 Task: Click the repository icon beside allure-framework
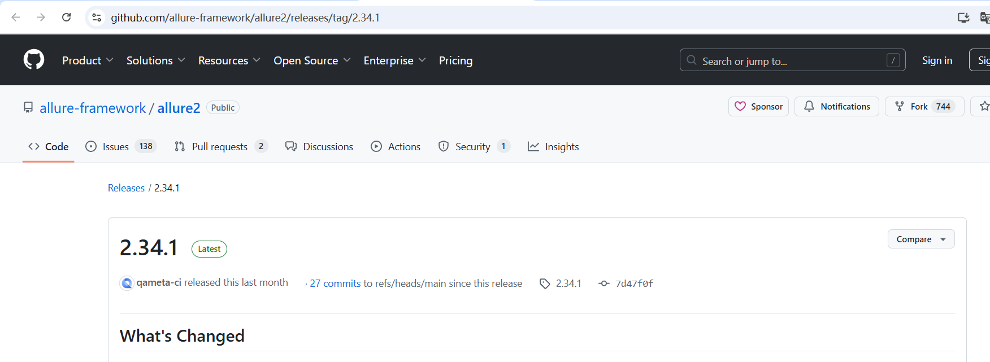[28, 107]
